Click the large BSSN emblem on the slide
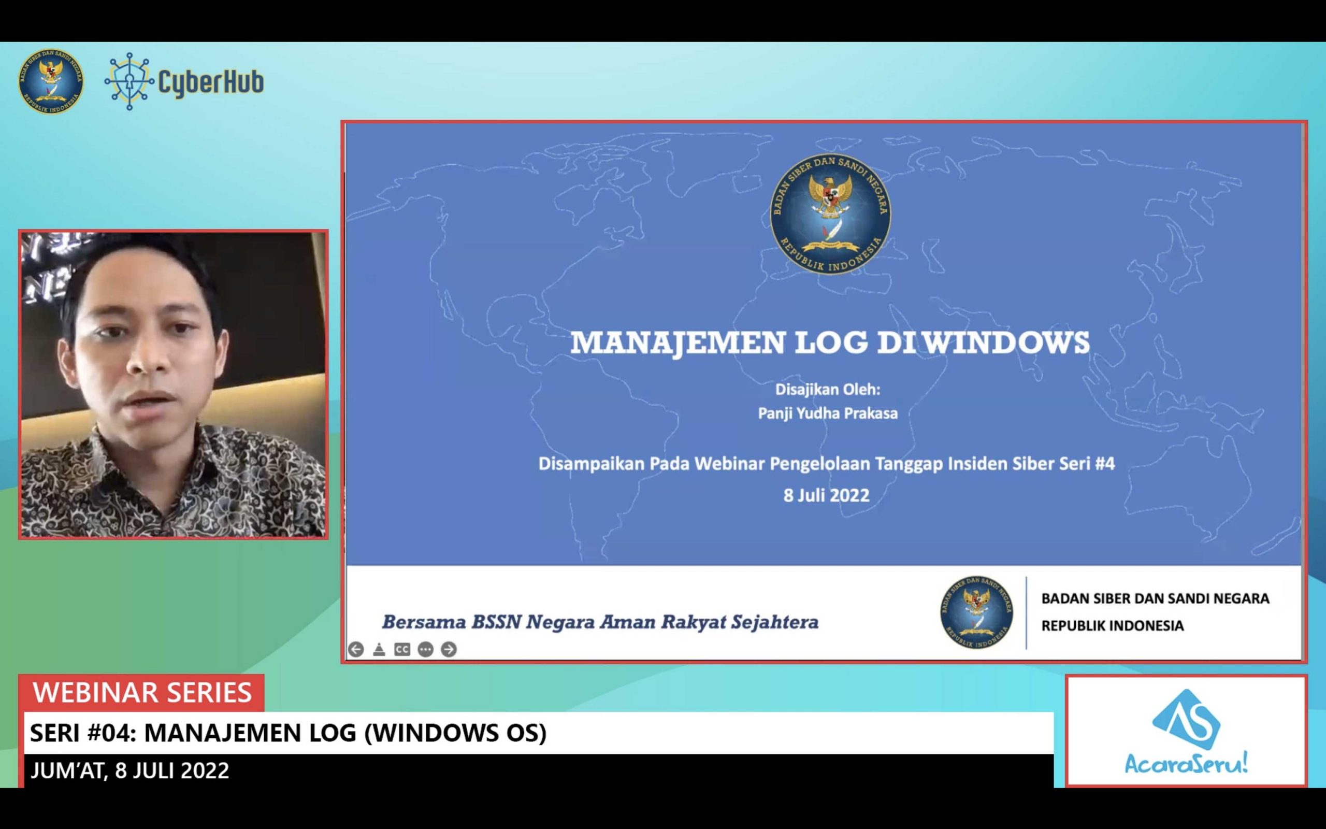1326x829 pixels. pos(830,214)
